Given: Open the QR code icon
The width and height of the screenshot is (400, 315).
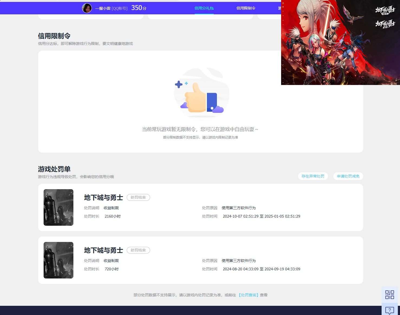Looking at the screenshot, I should [x=389, y=295].
